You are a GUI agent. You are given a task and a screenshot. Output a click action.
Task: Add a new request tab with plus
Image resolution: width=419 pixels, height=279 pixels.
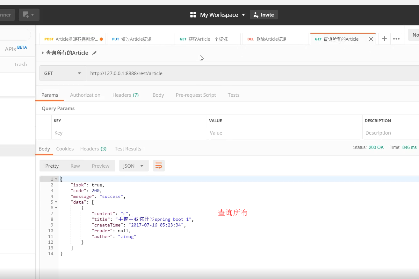pos(384,39)
